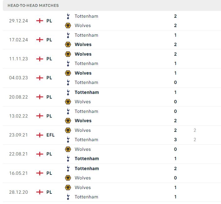
Task: Click Wolves crest in 11.11.23 match
Action: (68, 54)
